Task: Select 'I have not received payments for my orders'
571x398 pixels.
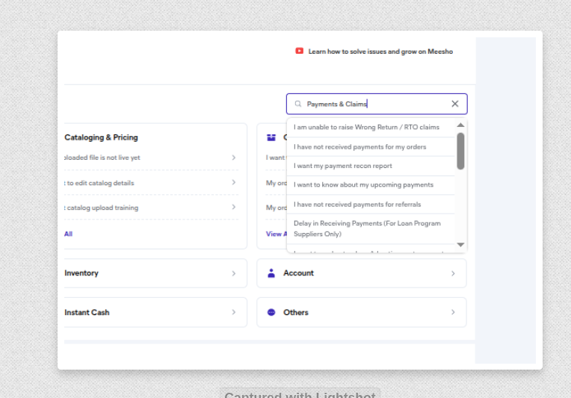Action: [x=371, y=147]
